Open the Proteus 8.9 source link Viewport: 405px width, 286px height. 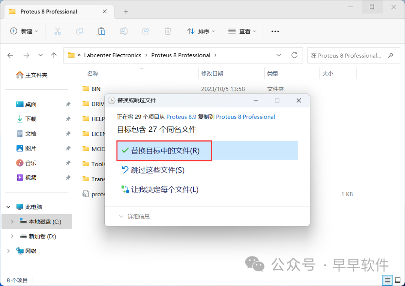[182, 117]
